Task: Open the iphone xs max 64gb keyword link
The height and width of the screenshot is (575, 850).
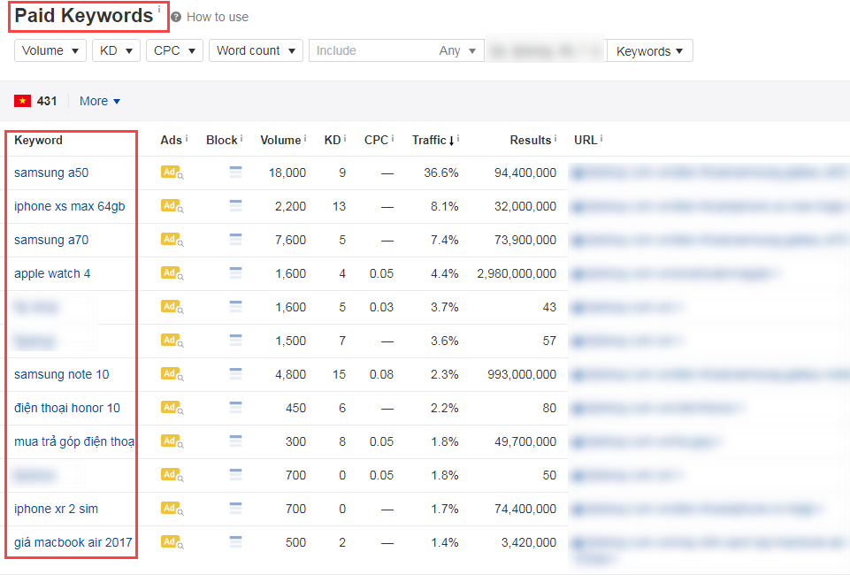Action: point(70,206)
